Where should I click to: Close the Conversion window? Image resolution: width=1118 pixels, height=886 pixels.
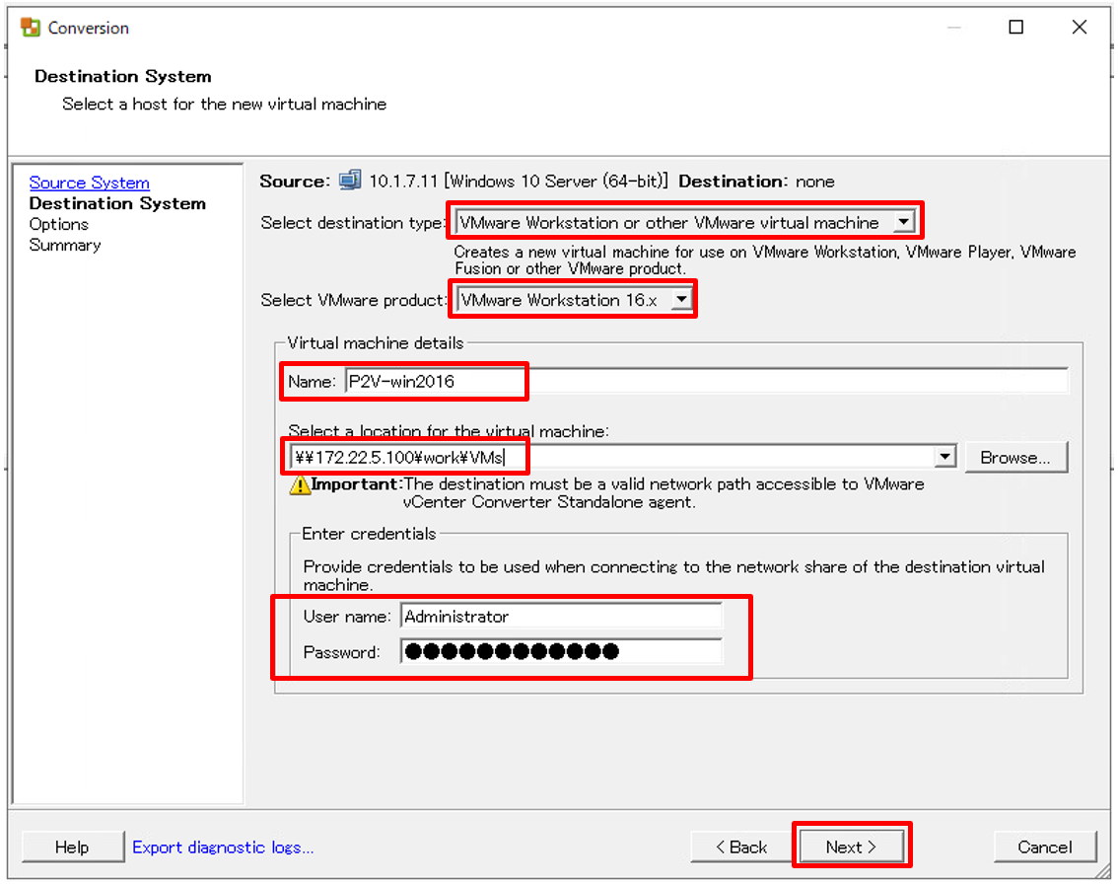coord(1080,27)
